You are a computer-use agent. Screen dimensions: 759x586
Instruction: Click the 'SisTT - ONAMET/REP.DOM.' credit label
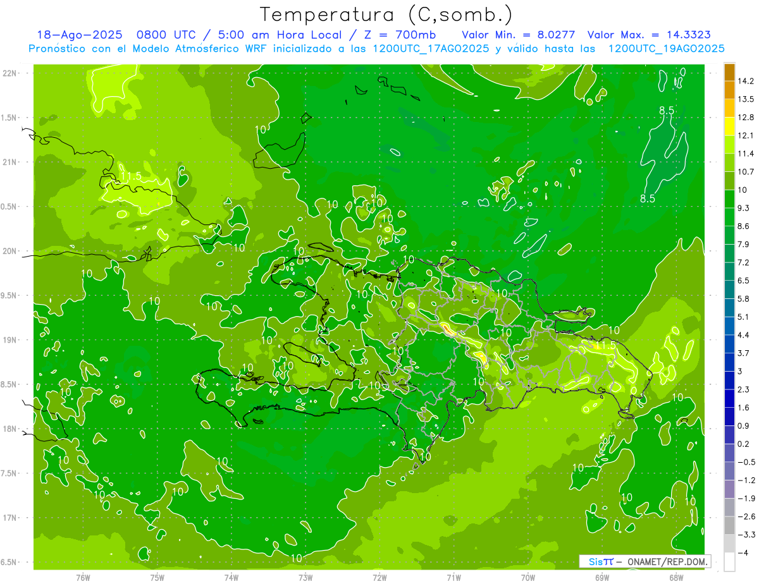point(645,561)
